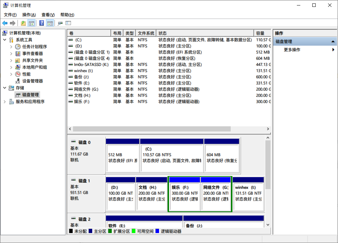Click the green 扩展分区 legend swatch
This screenshot has width=338, height=243.
tap(110, 231)
